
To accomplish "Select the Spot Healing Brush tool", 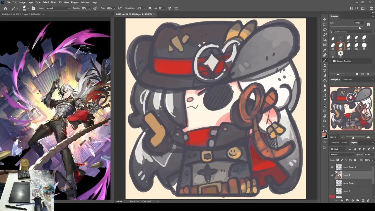I will coord(325,55).
